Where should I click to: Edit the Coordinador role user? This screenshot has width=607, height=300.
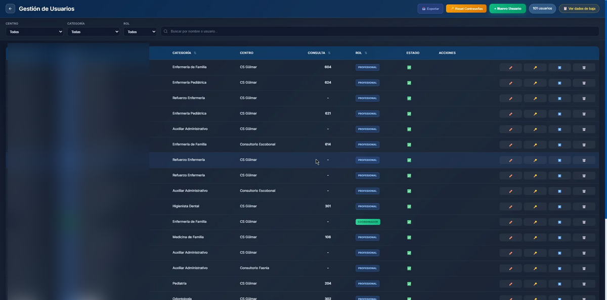[x=510, y=222]
